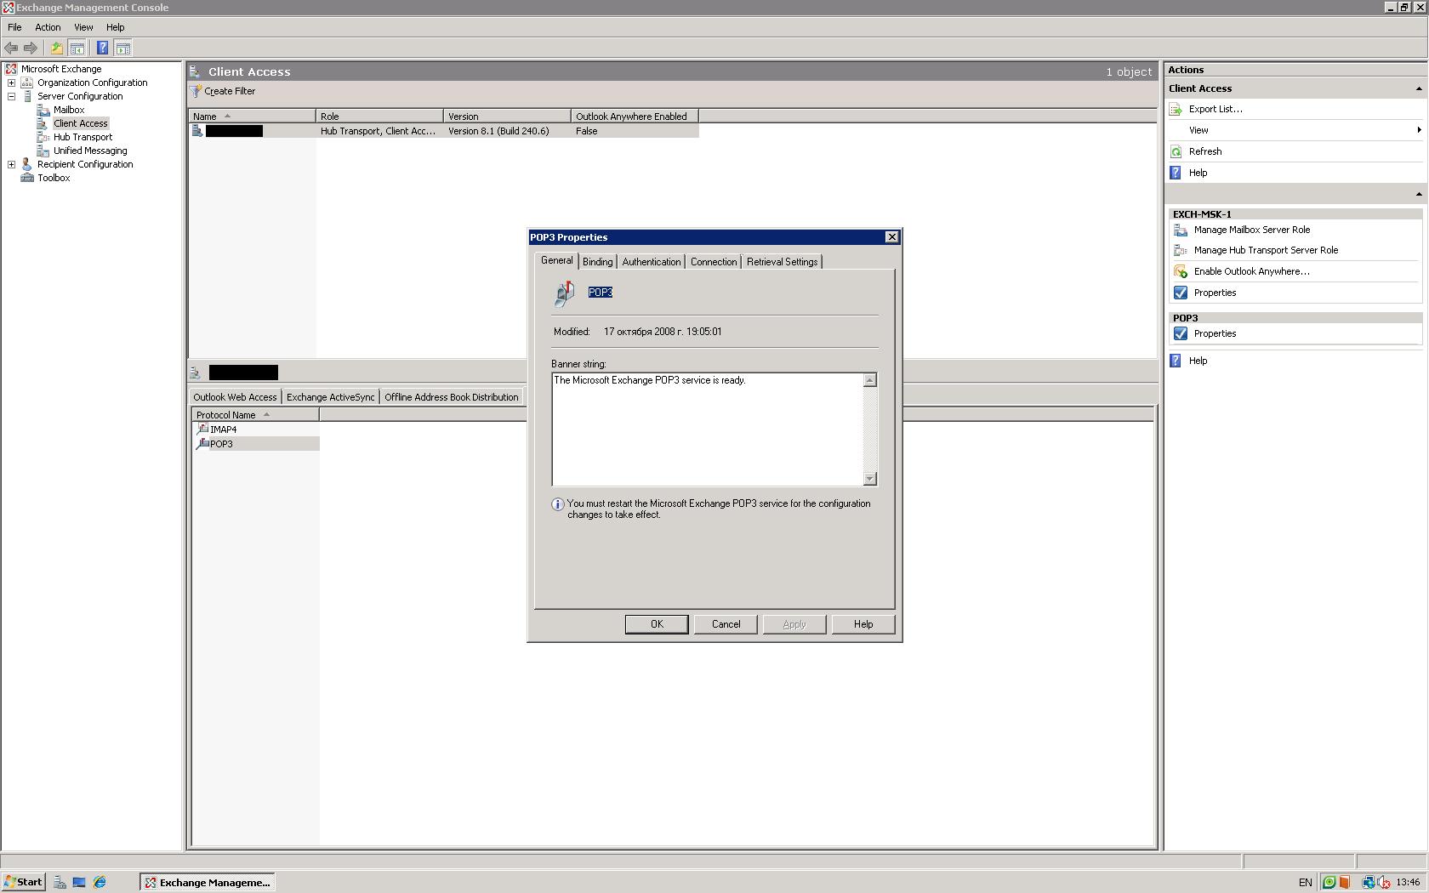1429x893 pixels.
Task: Open the File menu
Action: pos(14,27)
